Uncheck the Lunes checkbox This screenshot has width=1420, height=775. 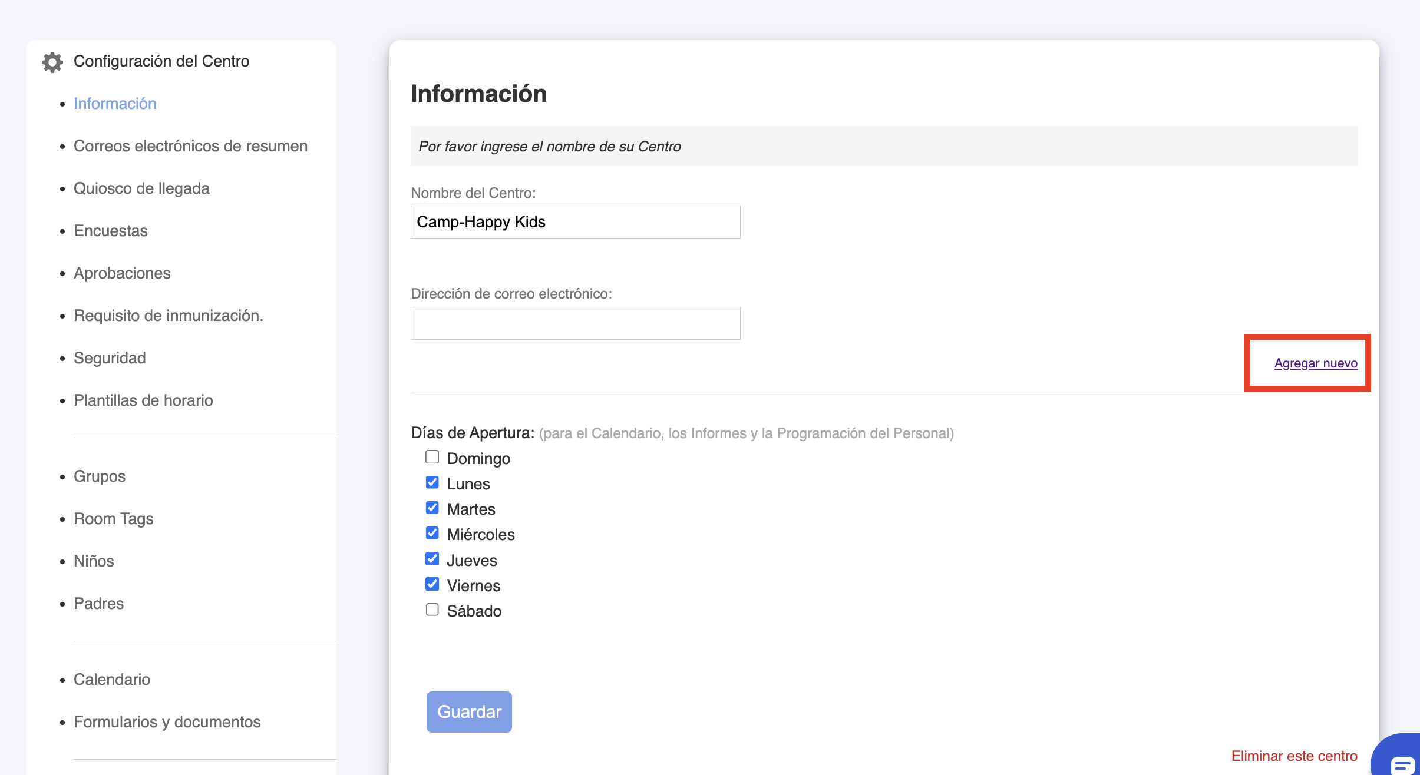click(x=432, y=482)
